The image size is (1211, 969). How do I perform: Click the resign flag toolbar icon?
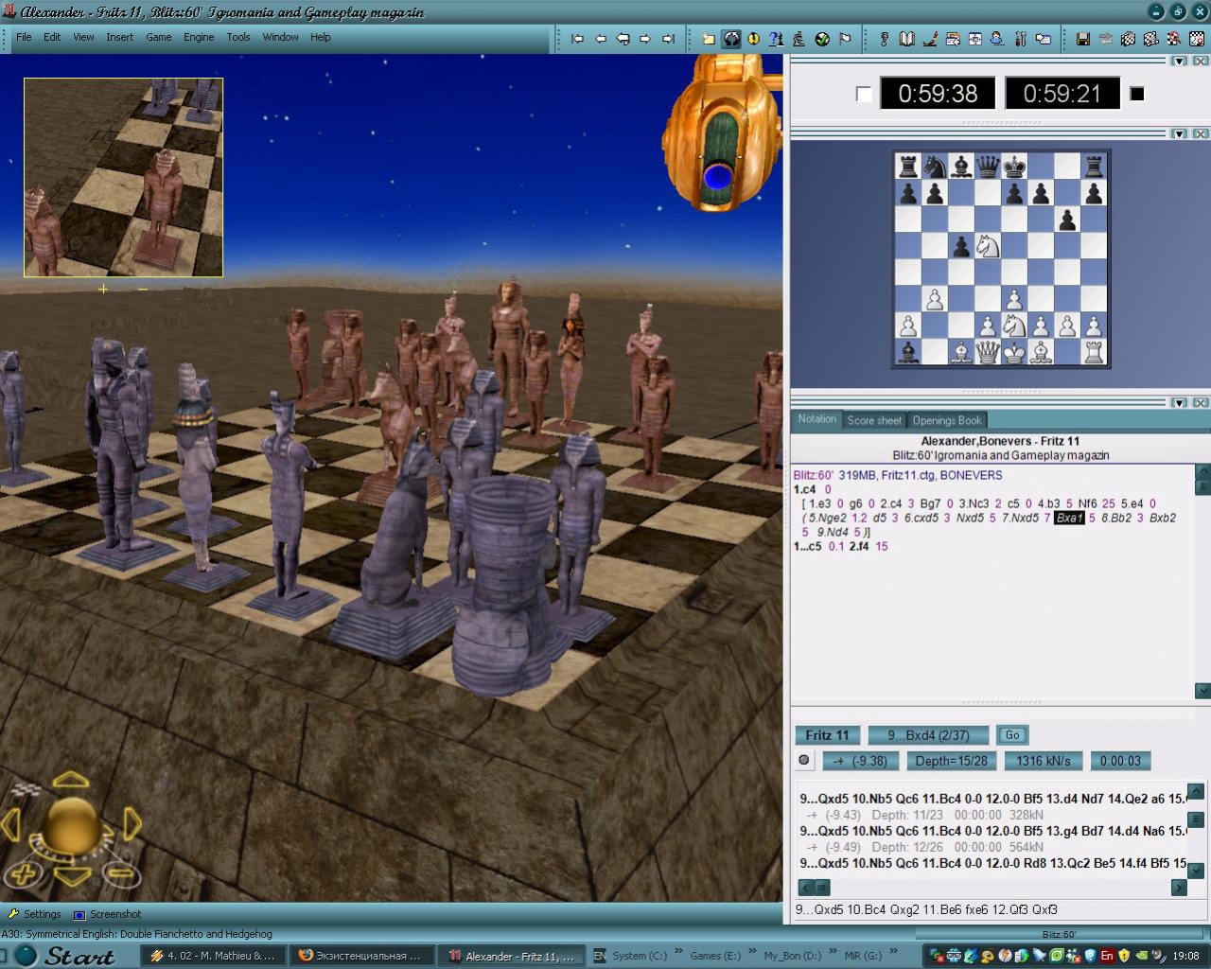pos(845,39)
